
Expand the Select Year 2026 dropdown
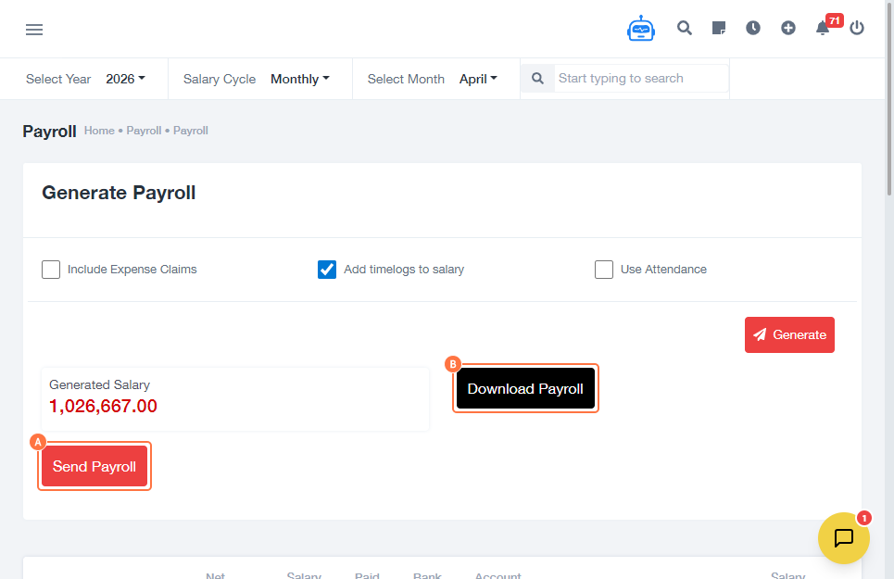(x=125, y=79)
